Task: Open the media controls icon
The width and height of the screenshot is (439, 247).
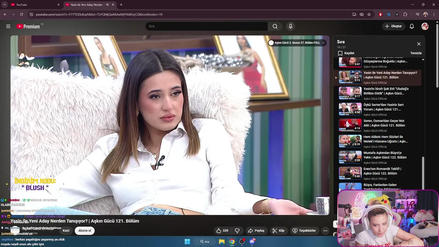Action: click(x=417, y=14)
